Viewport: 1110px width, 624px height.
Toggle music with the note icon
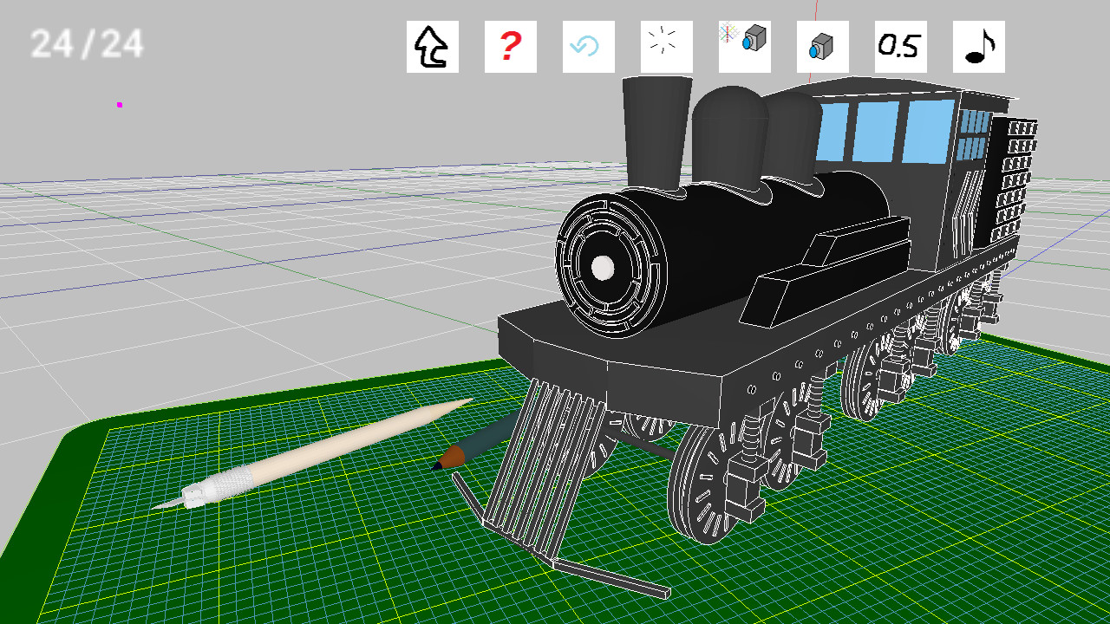coord(979,47)
